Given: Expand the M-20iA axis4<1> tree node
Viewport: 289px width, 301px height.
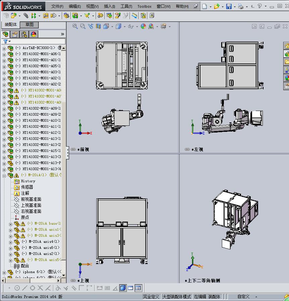Looking at the screenshot, I should 10,242.
